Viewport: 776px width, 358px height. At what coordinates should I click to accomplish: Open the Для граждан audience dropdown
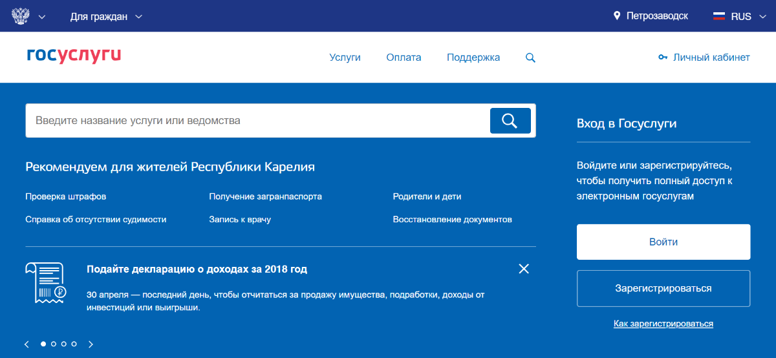106,16
